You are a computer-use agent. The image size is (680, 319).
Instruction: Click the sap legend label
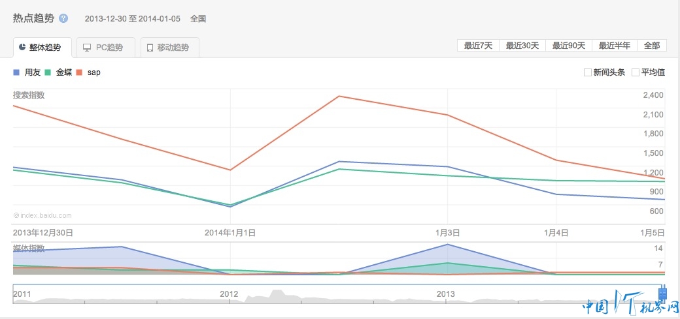94,72
